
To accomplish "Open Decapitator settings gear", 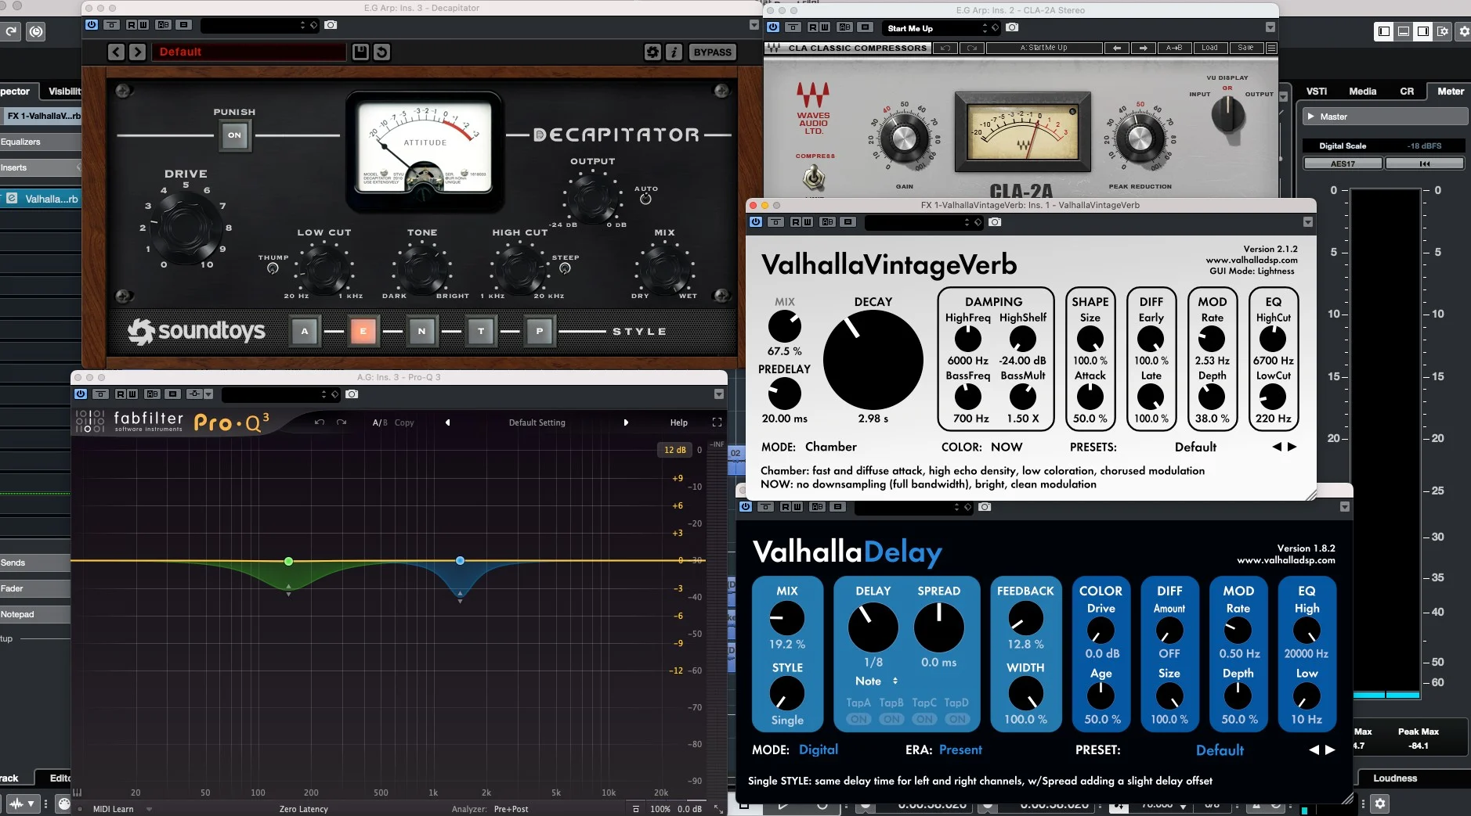I will click(652, 52).
